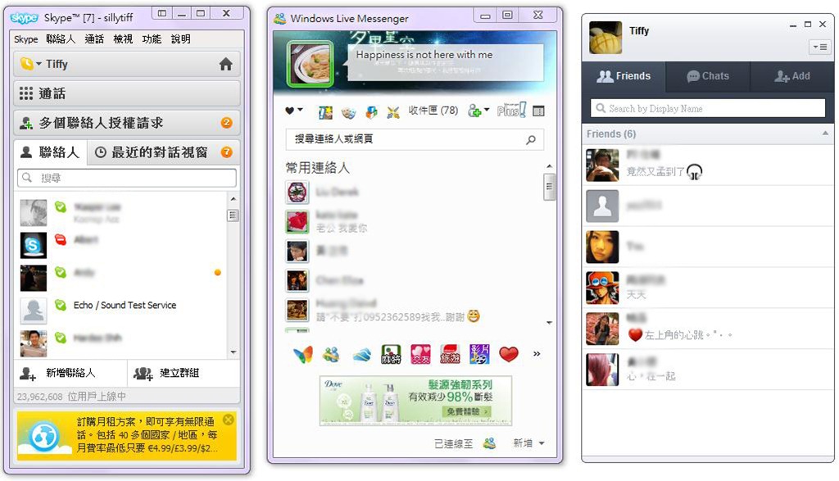
Task: Open 收件匣 (78) inbox in Messenger
Action: click(433, 111)
